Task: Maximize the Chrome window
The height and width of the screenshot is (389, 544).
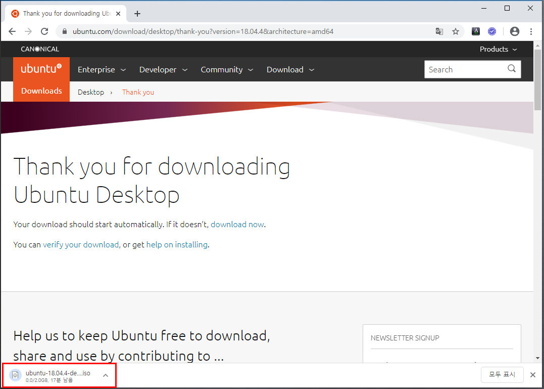Action: coord(507,8)
